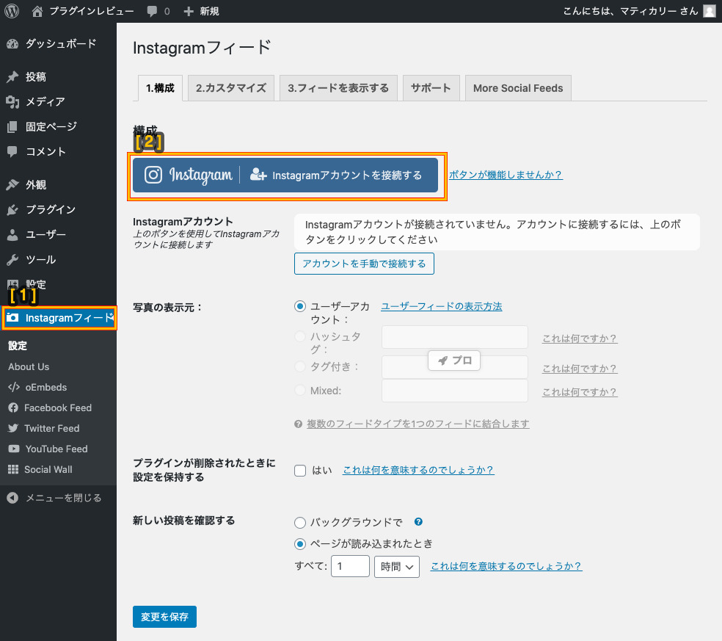Switch to サポート tab
Screen dimensions: 722x641
[x=431, y=88]
